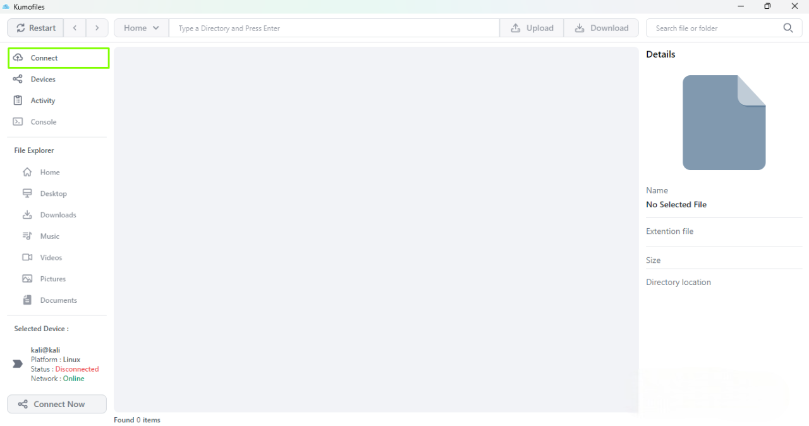Open the Devices section

[43, 80]
